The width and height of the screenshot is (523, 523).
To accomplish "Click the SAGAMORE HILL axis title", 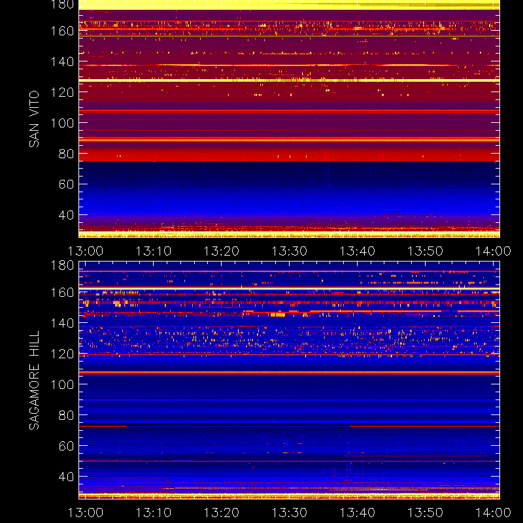I will point(34,380).
